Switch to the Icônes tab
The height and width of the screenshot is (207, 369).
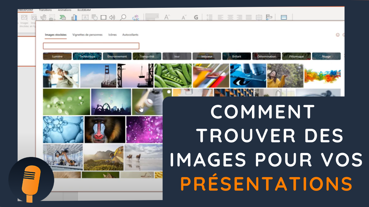click(112, 35)
